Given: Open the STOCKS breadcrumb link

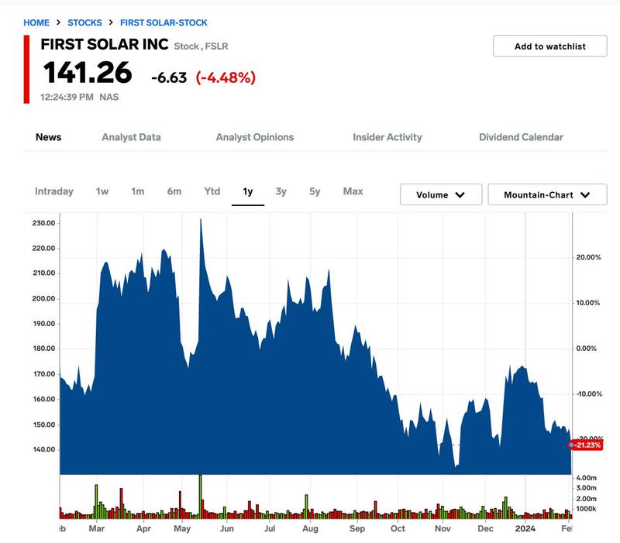Looking at the screenshot, I should tap(84, 22).
